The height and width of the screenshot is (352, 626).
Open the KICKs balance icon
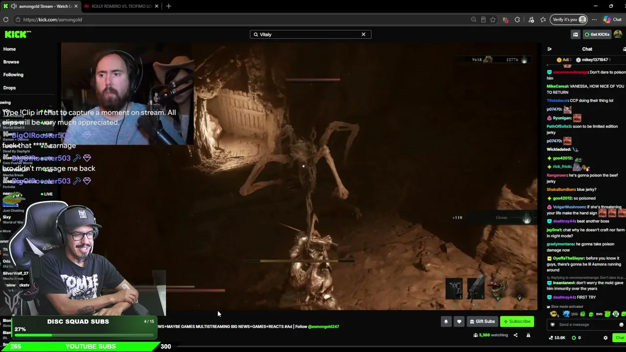click(x=575, y=338)
